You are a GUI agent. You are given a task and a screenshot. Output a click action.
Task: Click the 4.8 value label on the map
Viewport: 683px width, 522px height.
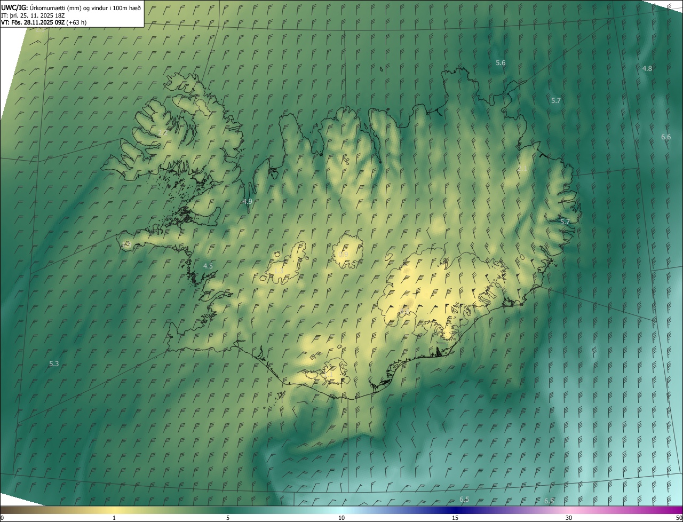pos(647,68)
